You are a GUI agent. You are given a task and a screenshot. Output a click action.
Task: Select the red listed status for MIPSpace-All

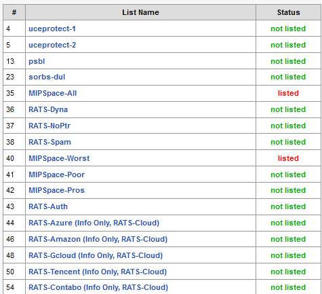pos(288,93)
